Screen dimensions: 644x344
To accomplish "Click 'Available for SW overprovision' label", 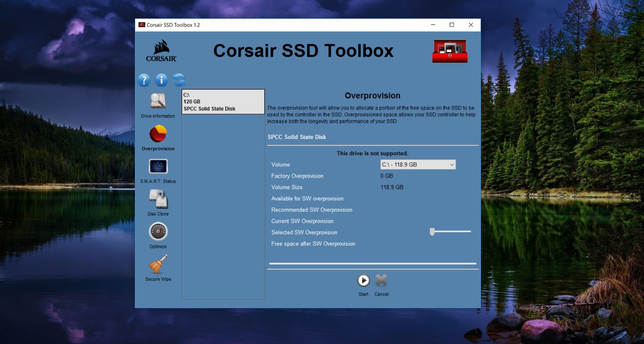I will click(x=307, y=199).
